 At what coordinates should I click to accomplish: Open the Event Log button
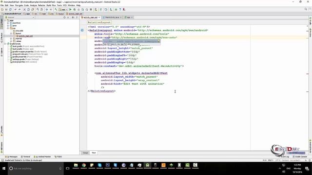pos(285,157)
